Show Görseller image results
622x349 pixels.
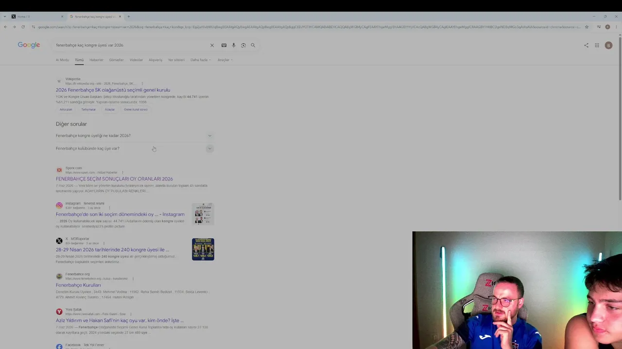(x=117, y=60)
